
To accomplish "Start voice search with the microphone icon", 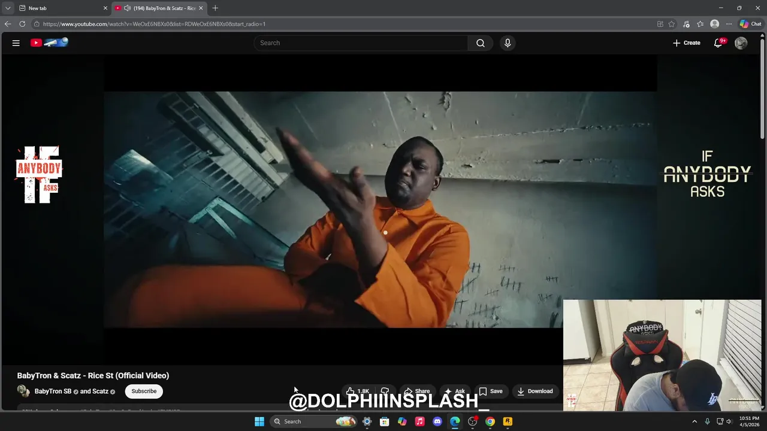I will (x=508, y=43).
